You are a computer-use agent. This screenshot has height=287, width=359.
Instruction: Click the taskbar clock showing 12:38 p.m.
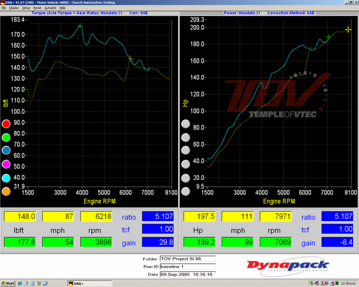click(x=348, y=283)
